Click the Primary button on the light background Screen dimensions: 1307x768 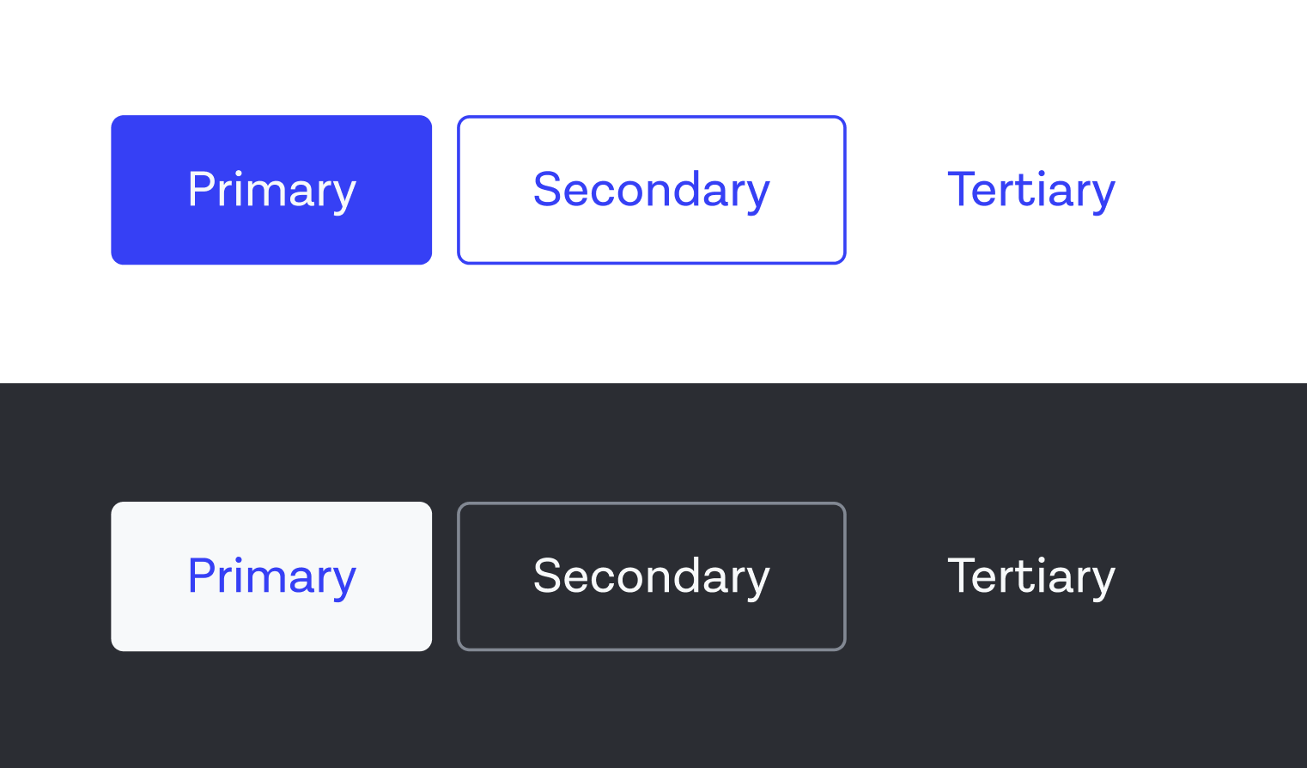pos(271,189)
